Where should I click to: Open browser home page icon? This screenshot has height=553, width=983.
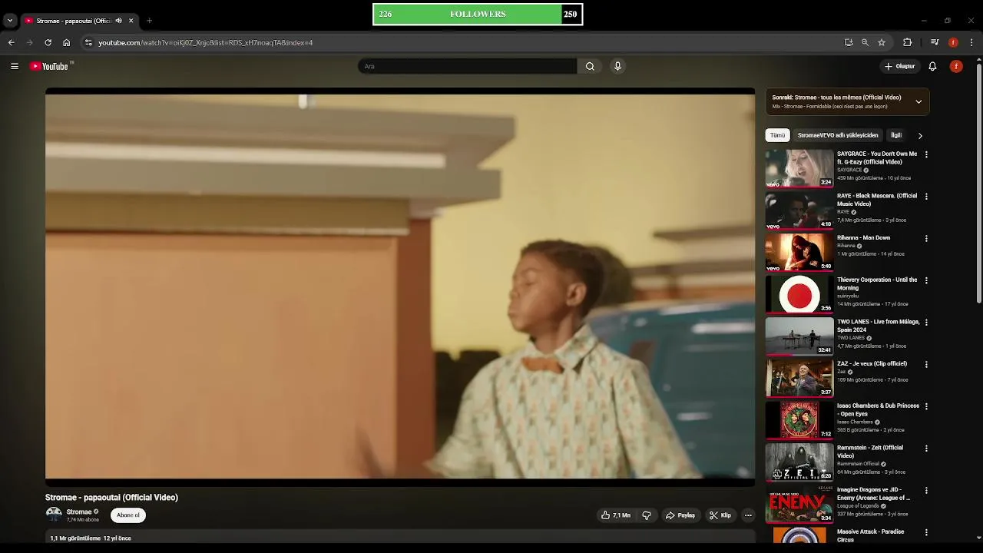pos(66,42)
